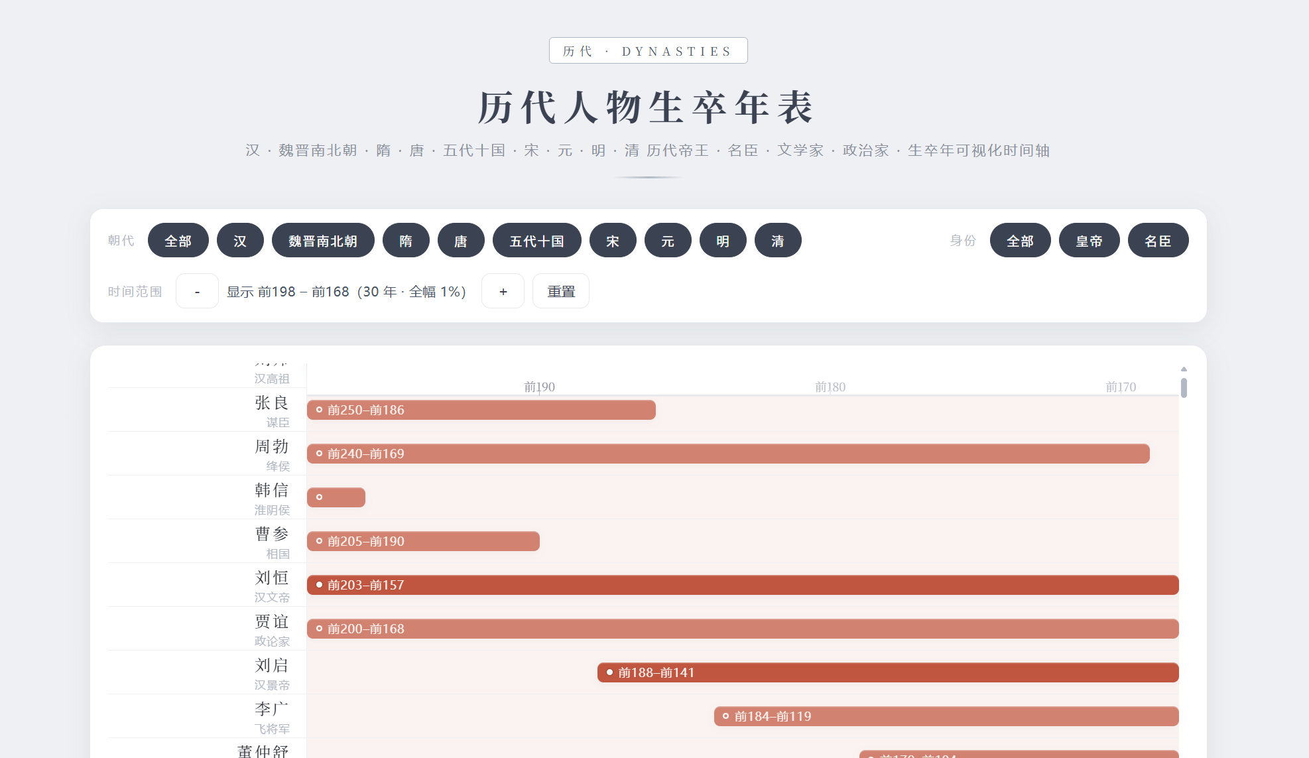Click the 汉景帝 title under 刘启
This screenshot has width=1309, height=758.
pos(272,685)
